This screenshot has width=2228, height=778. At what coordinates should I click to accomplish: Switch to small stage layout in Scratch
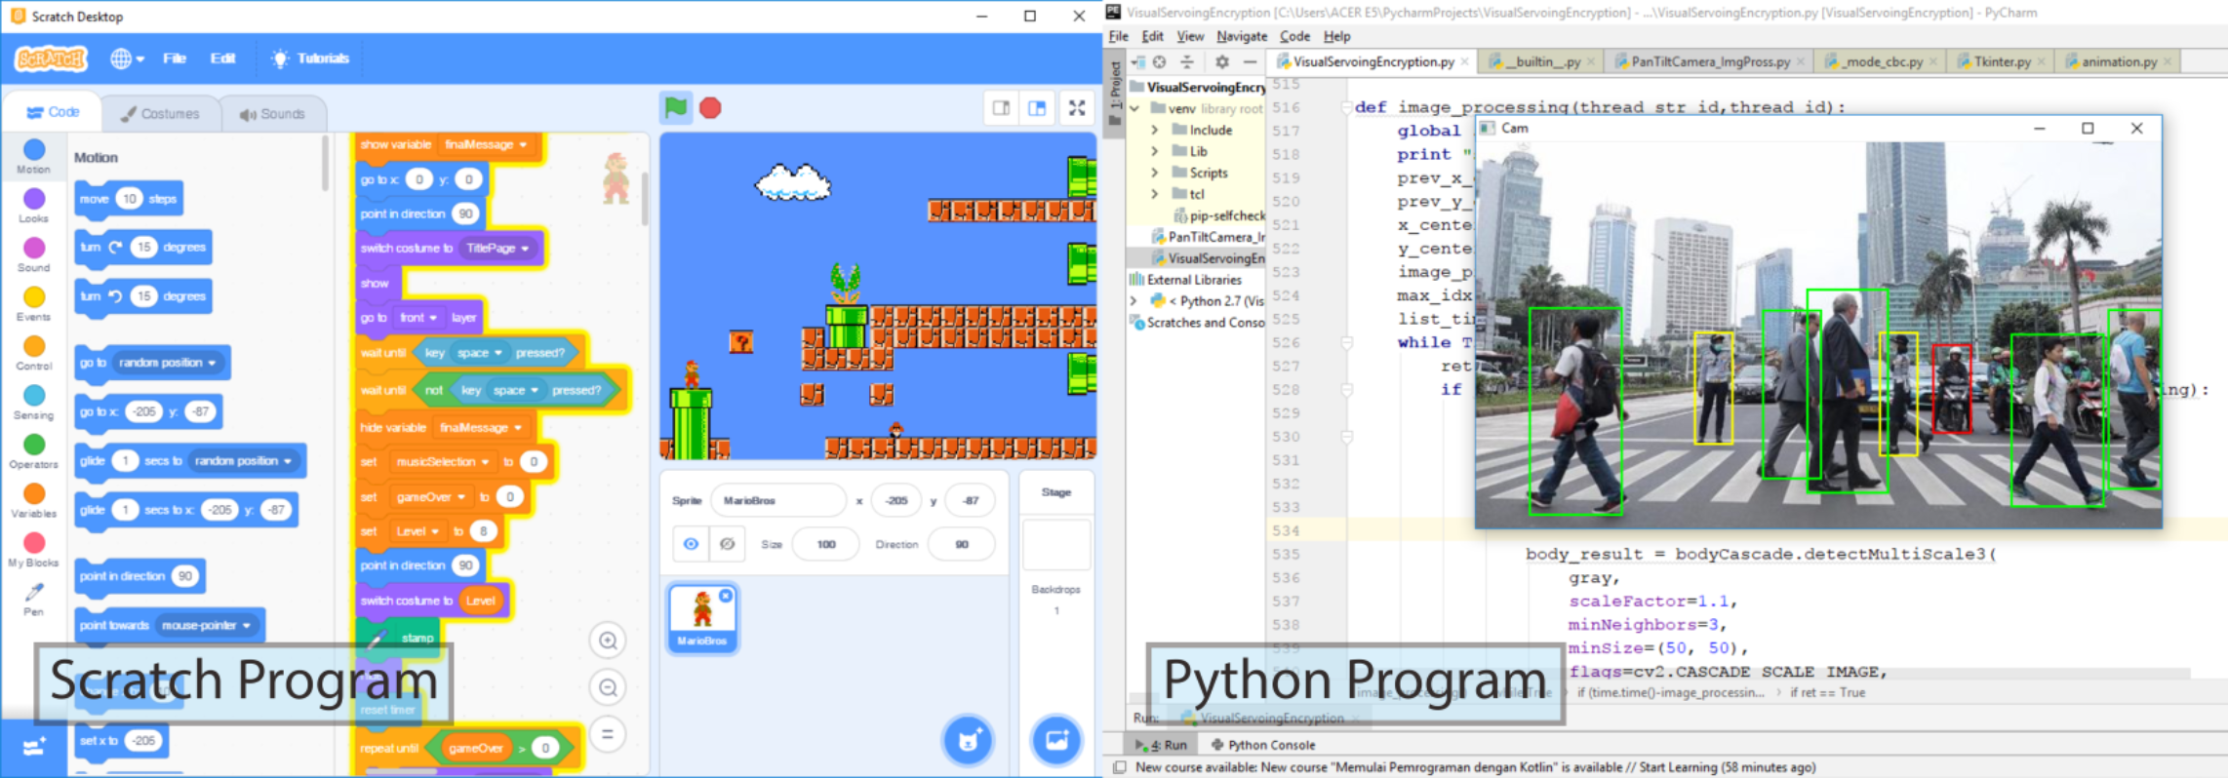point(1001,108)
